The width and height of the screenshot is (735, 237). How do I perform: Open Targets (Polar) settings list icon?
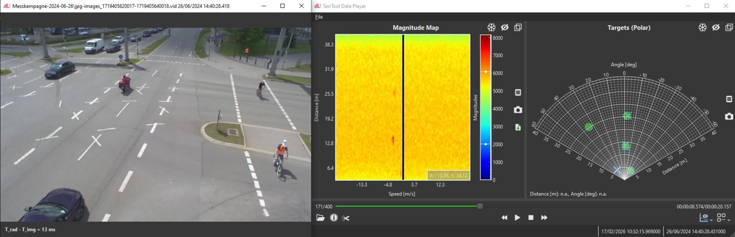pos(729,99)
